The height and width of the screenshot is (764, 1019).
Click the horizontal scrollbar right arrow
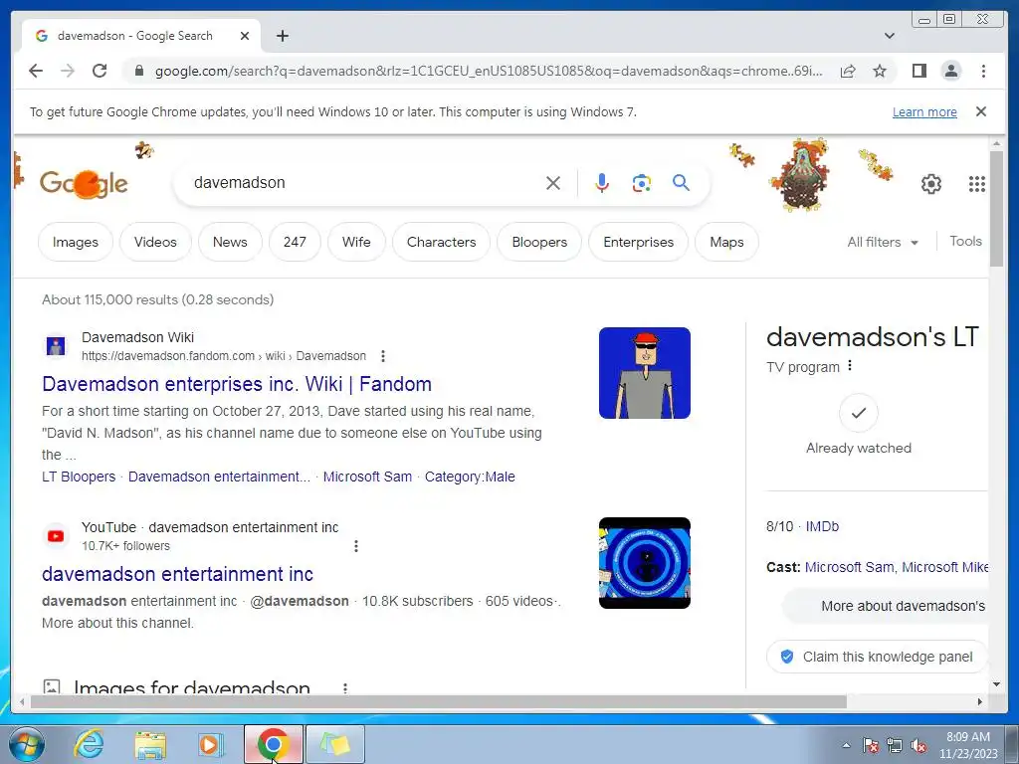coord(980,701)
